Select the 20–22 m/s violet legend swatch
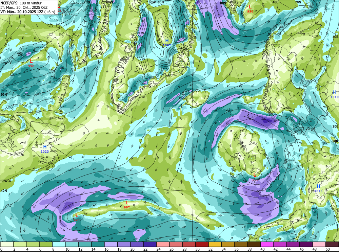Viewport: 339px width, 252px height. coord(137,244)
